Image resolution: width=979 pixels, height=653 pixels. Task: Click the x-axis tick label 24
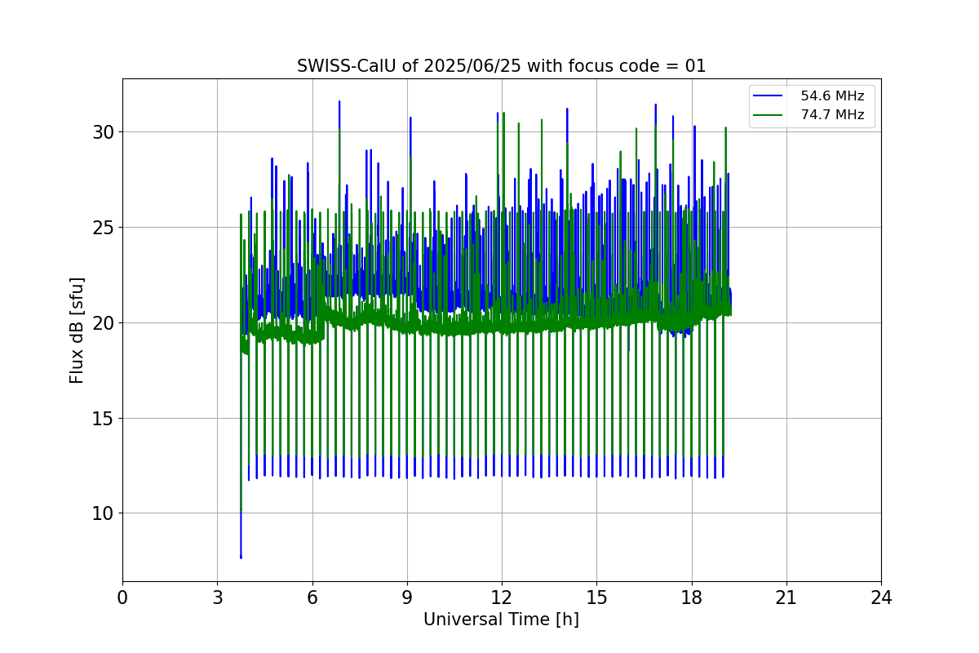point(881,597)
